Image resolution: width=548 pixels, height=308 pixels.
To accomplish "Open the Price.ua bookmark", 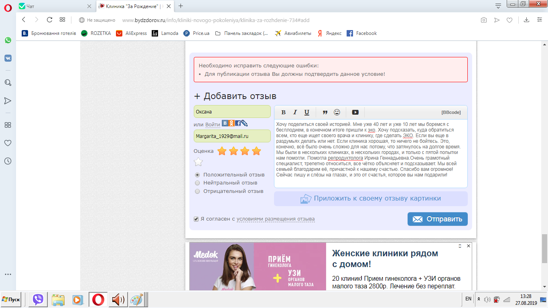I will (x=197, y=33).
